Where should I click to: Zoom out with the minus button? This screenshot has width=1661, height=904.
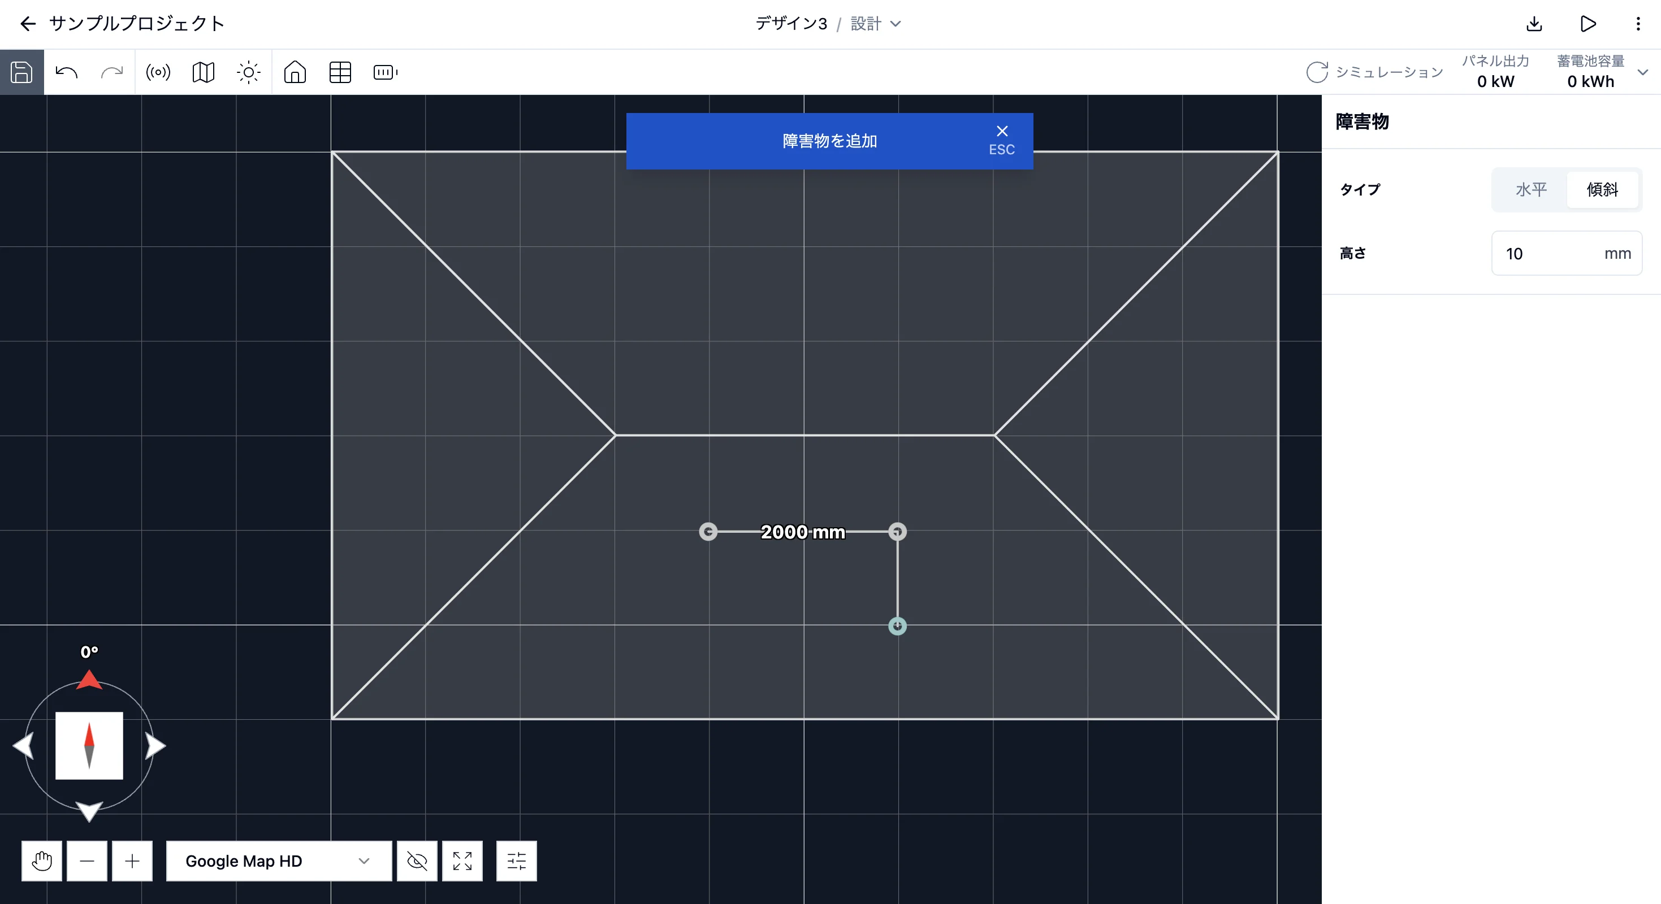coord(87,861)
